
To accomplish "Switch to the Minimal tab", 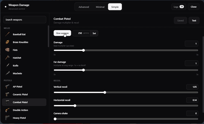I will point(100,7).
